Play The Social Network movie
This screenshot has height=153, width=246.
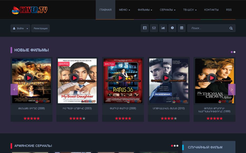(x=166, y=78)
